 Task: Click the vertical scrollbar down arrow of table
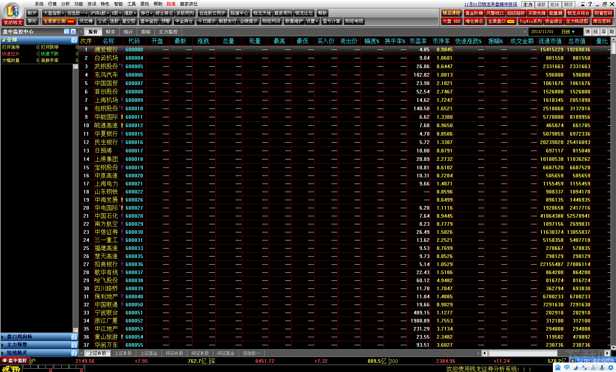[x=613, y=347]
